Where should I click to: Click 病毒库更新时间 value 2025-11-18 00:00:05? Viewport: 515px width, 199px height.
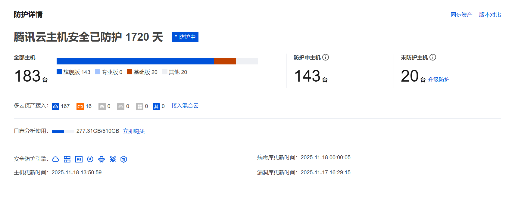[326, 157]
